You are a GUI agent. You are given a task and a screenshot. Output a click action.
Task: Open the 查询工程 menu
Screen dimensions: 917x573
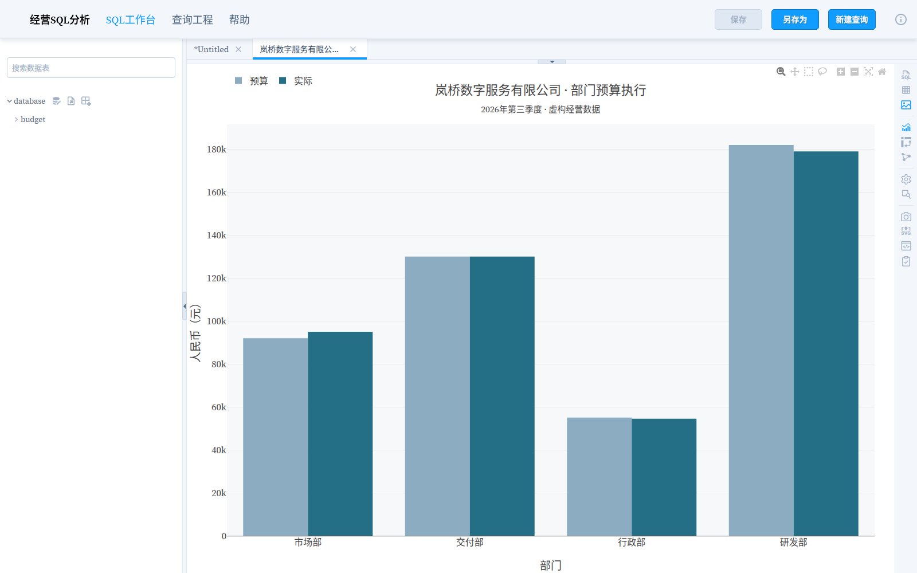pos(193,19)
